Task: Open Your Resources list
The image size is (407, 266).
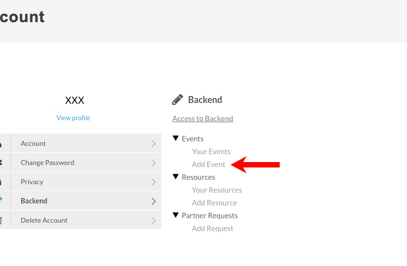Action: click(217, 190)
